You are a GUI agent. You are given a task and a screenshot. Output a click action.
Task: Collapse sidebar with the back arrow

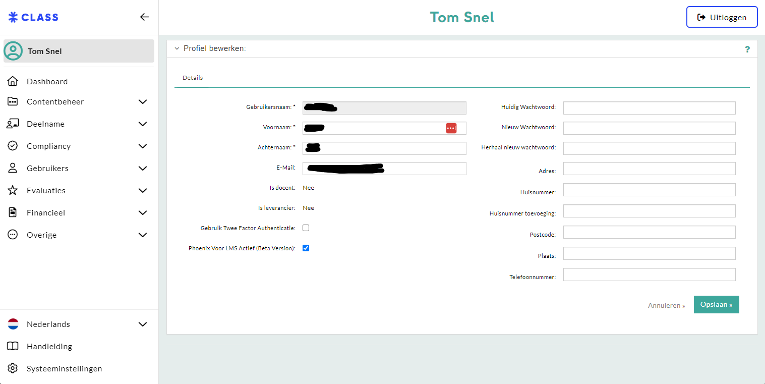(x=144, y=17)
